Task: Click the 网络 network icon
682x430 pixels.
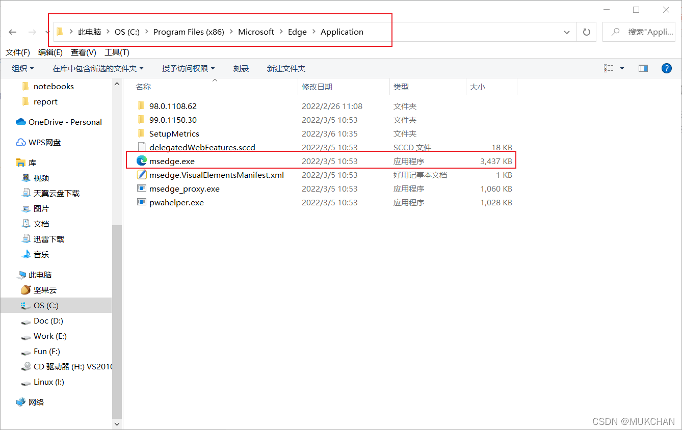Action: [x=21, y=402]
